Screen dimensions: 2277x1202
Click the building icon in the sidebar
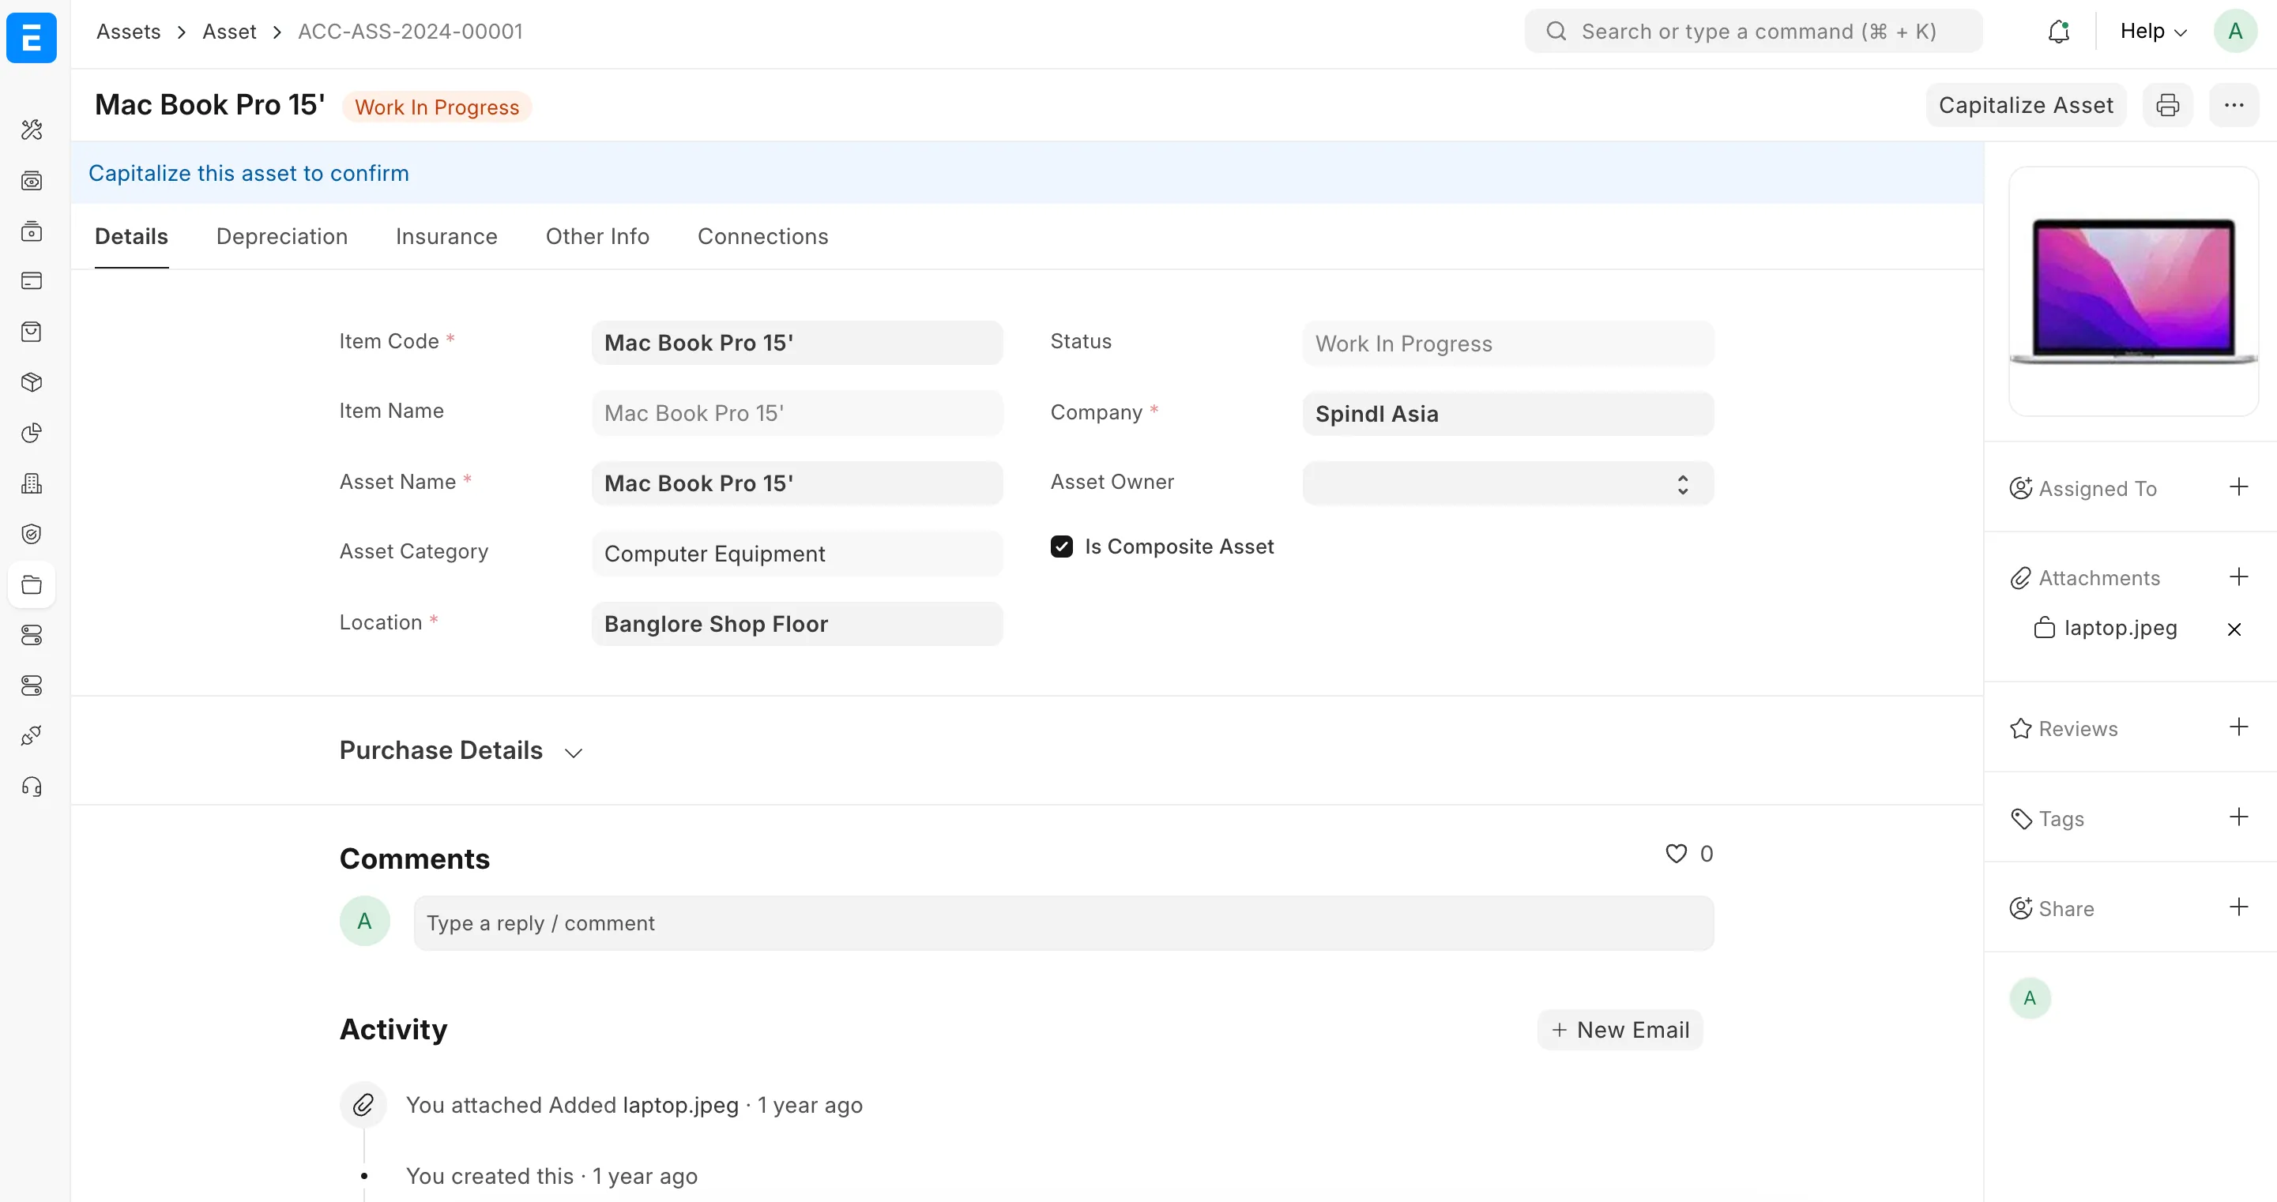(32, 483)
